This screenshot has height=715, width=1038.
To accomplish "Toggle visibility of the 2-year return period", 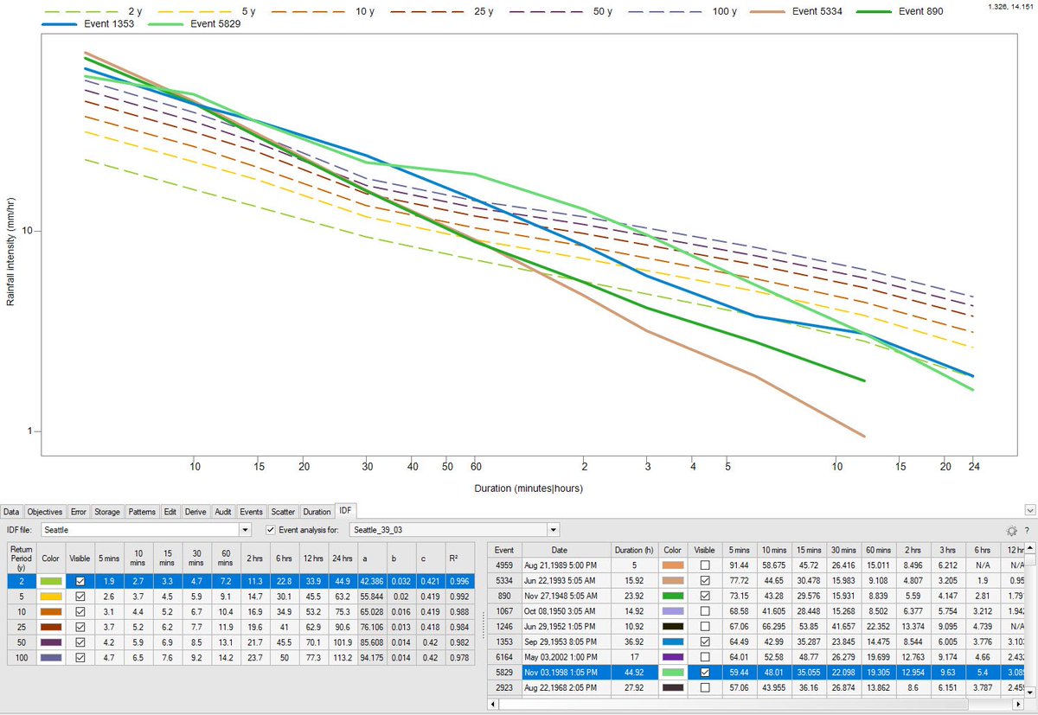I will point(80,581).
